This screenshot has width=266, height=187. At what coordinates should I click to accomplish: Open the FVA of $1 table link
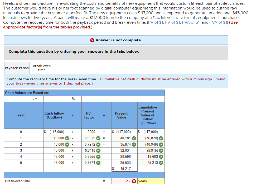coord(218,22)
